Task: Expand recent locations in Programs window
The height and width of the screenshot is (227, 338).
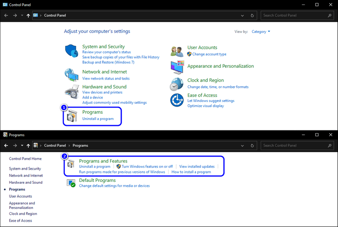Action: (x=22, y=145)
